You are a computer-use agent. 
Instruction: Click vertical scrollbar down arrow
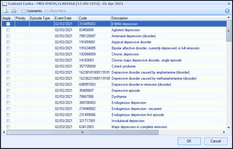pos(229,127)
